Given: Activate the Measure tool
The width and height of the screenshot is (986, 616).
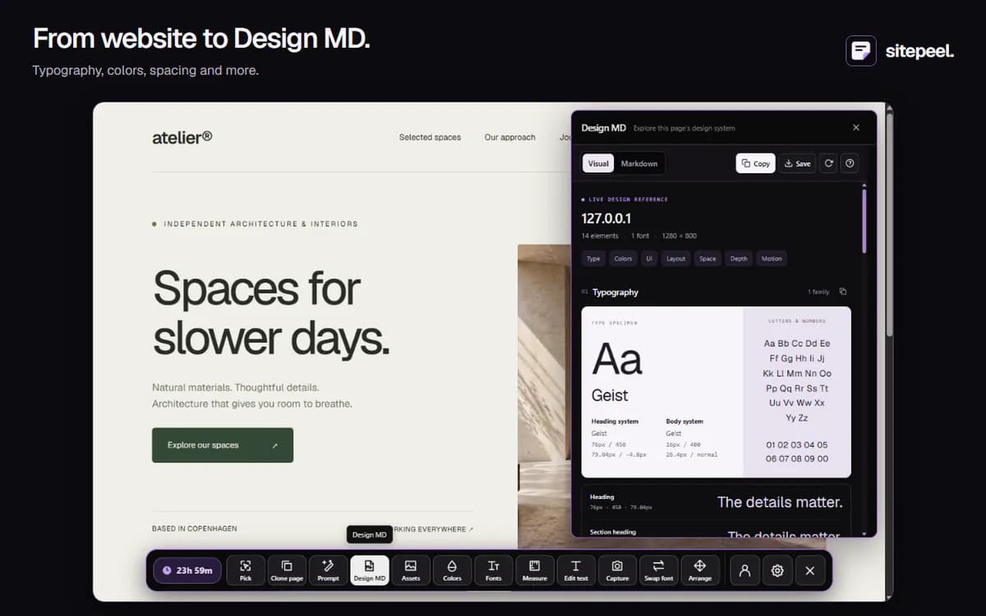Looking at the screenshot, I should pos(535,570).
